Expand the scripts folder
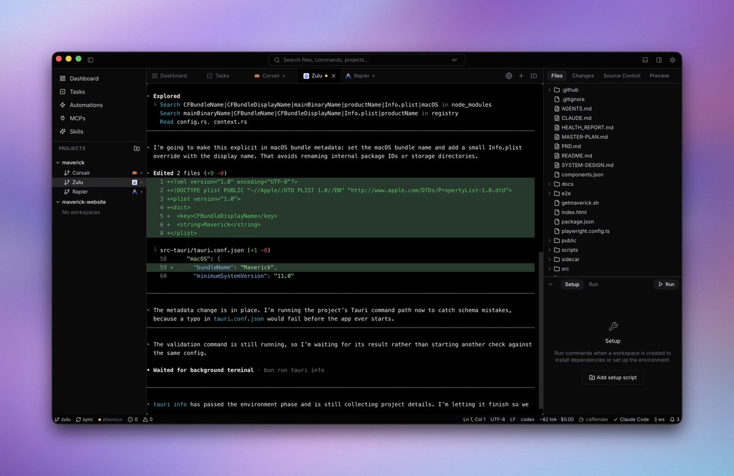The image size is (734, 476). 549,250
